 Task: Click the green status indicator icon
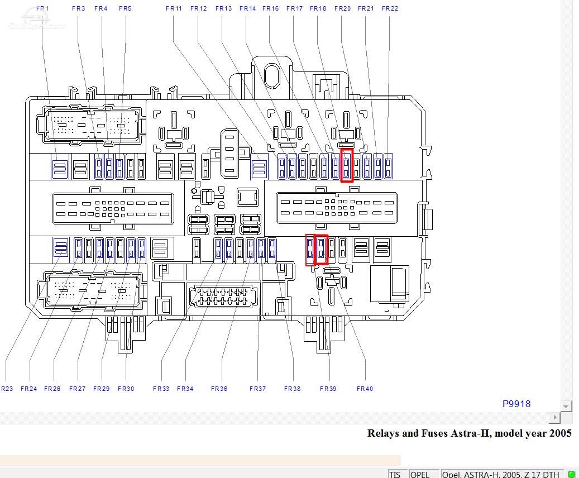click(x=571, y=474)
